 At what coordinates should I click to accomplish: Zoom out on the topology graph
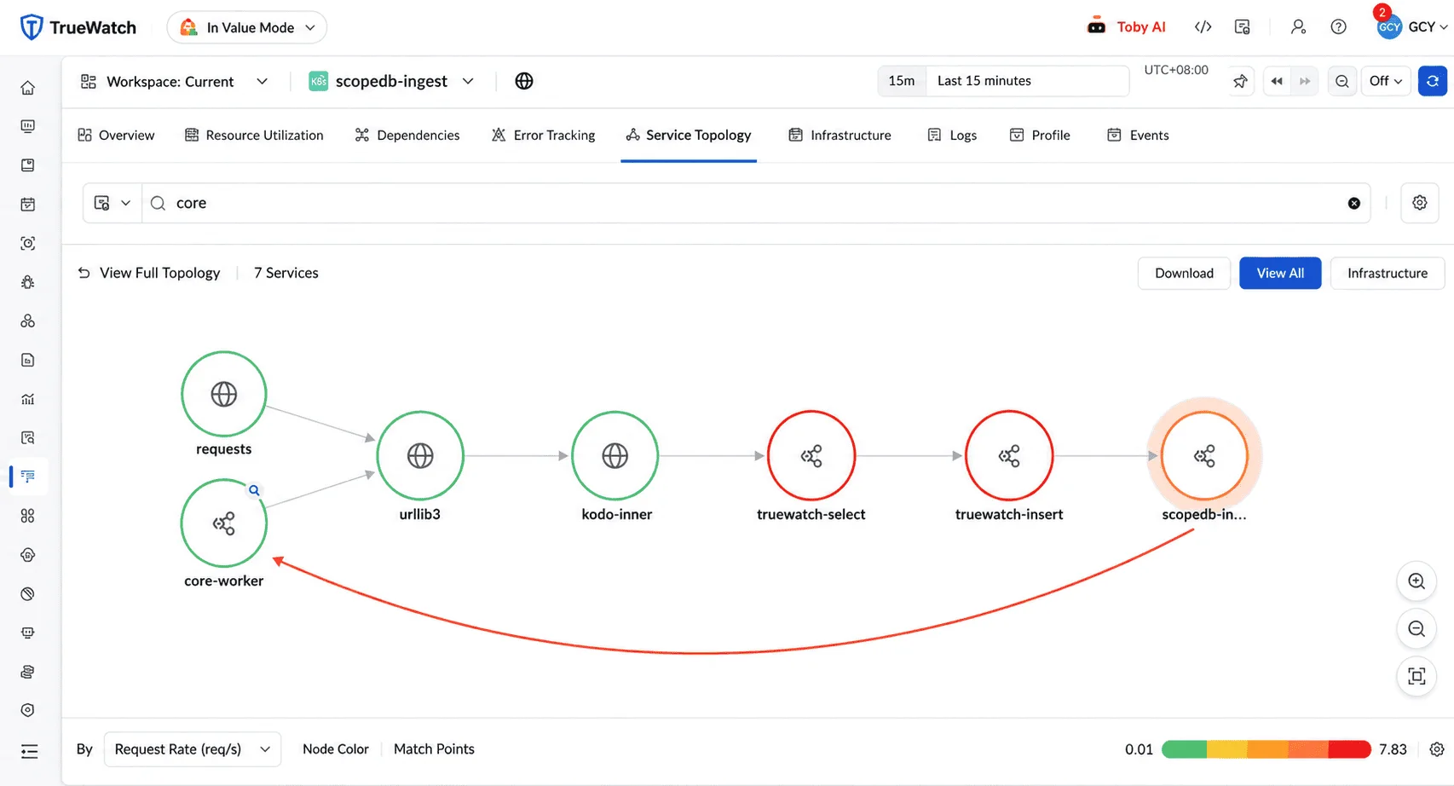(x=1416, y=629)
